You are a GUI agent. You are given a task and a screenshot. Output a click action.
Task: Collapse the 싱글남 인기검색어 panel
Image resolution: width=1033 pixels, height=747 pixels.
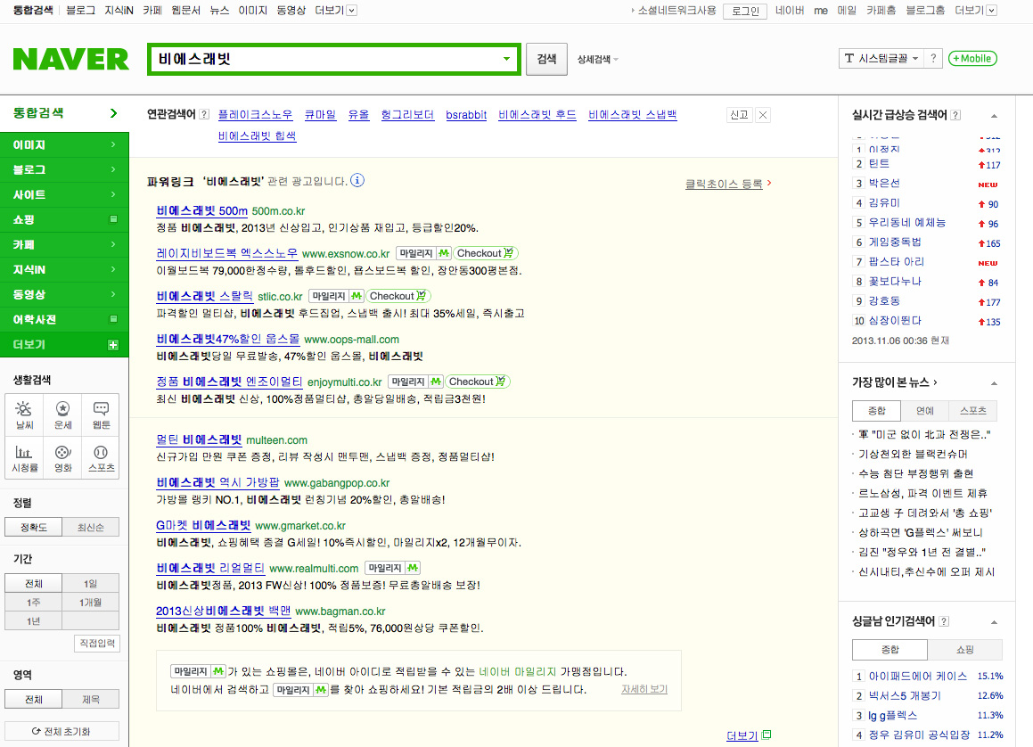tap(994, 622)
